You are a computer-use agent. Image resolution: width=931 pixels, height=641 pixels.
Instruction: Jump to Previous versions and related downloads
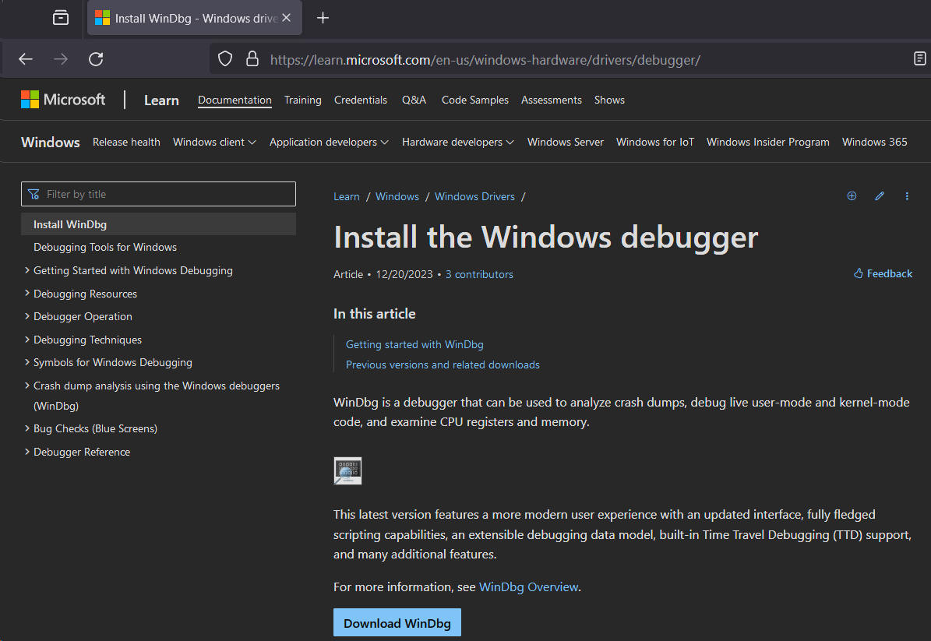443,365
